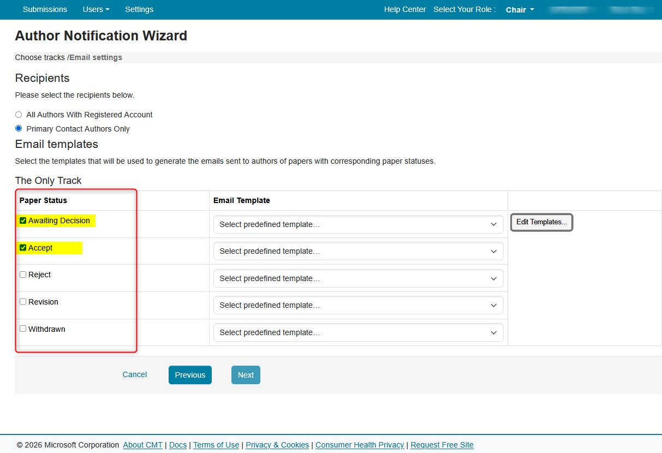This screenshot has width=662, height=453.
Task: Open the Chair role selector
Action: (519, 9)
